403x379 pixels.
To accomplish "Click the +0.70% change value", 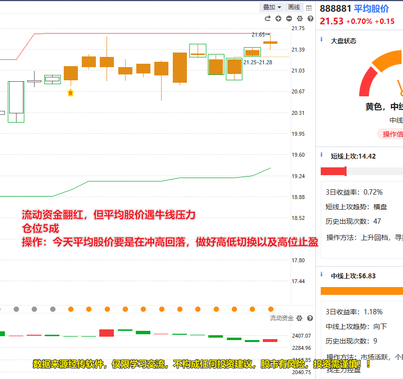I will [359, 21].
